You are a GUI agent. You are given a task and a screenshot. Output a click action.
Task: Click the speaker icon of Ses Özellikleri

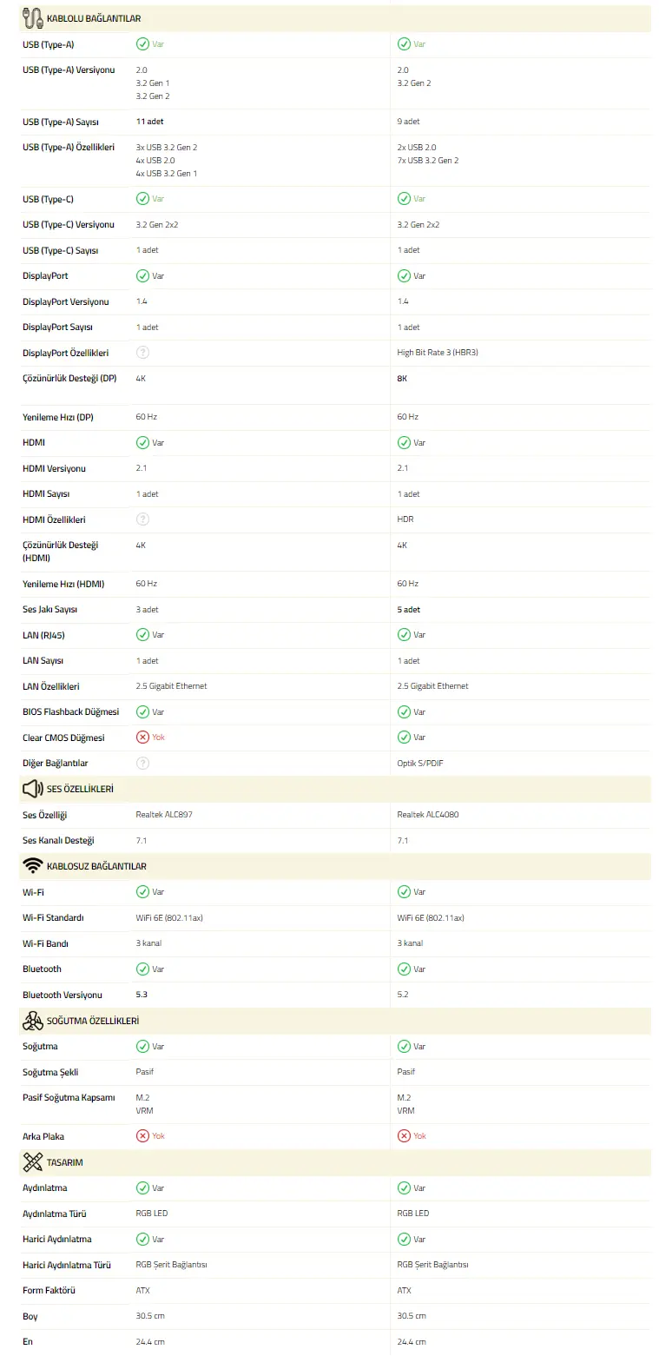[33, 789]
